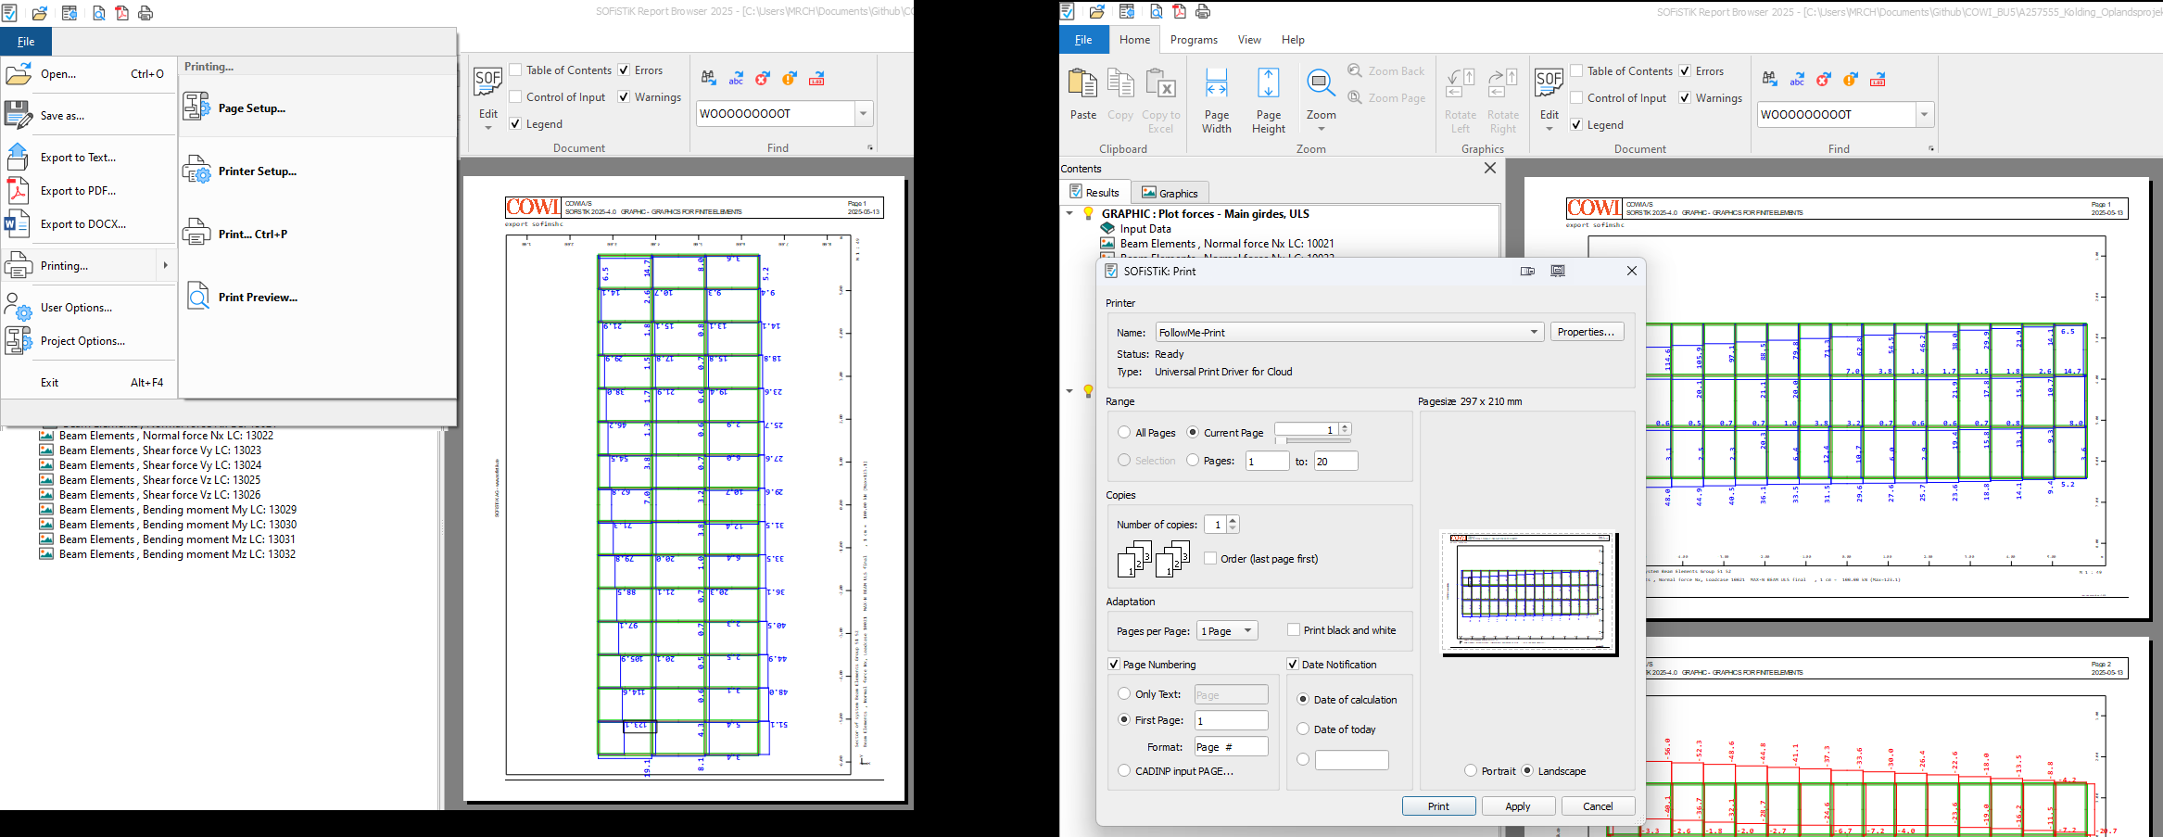The width and height of the screenshot is (2163, 837).
Task: Click the PDF icon in right window's quick access bar
Action: 1179,12
